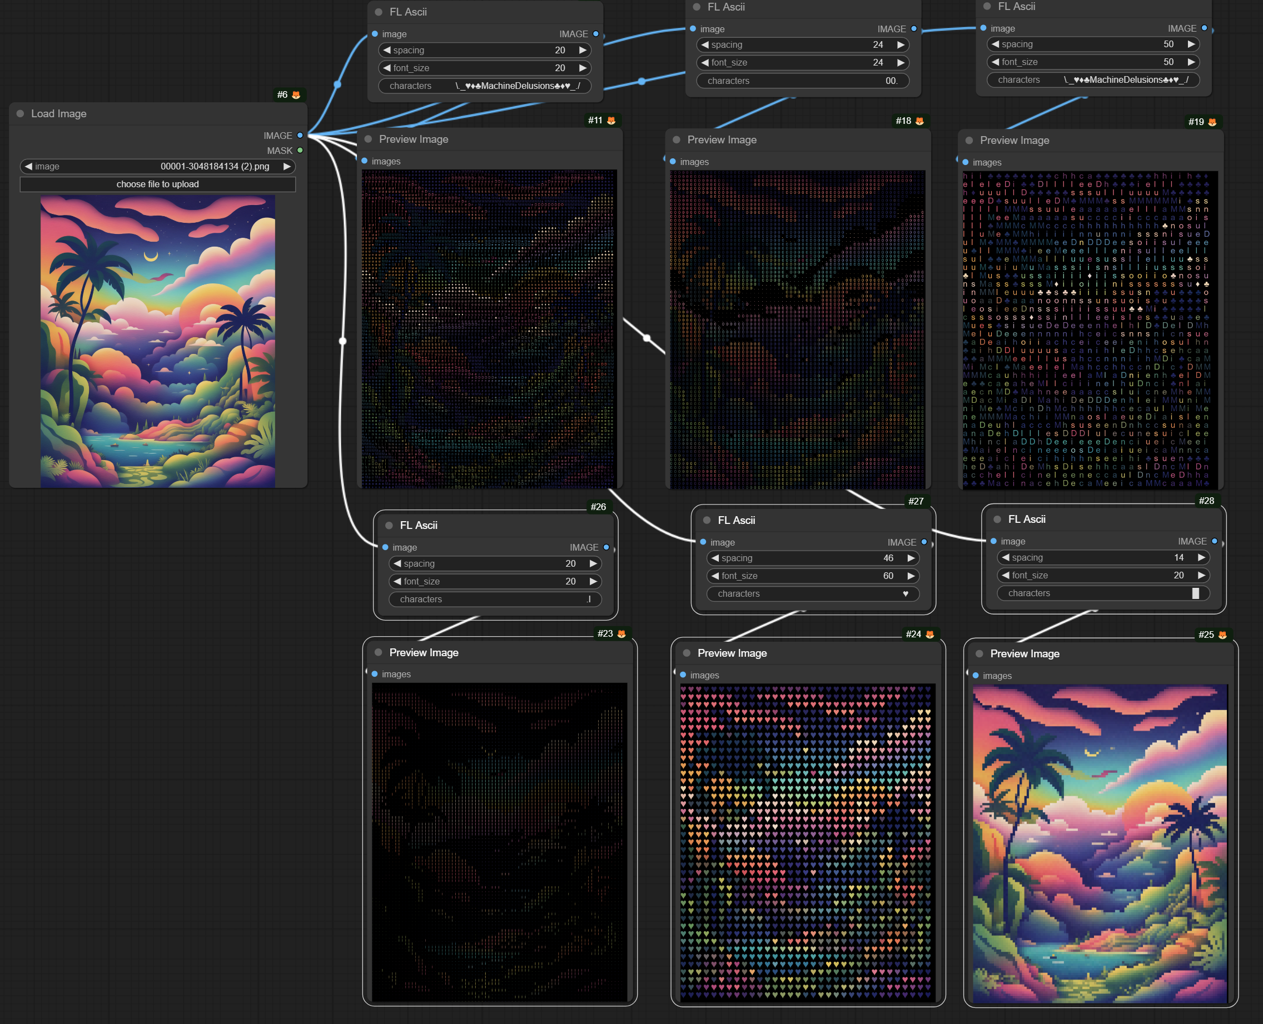Click the fox badge icon on node #25
Viewport: 1263px width, 1024px height.
tap(1222, 635)
